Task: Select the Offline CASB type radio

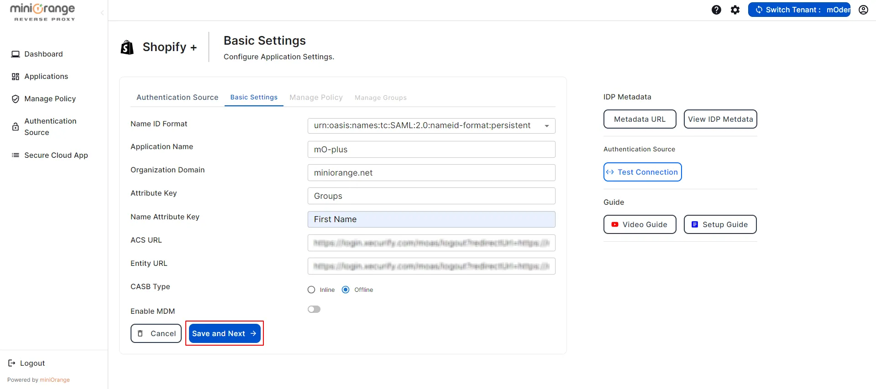Action: [x=346, y=290]
